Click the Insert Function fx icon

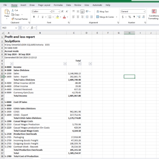click(x=32, y=28)
